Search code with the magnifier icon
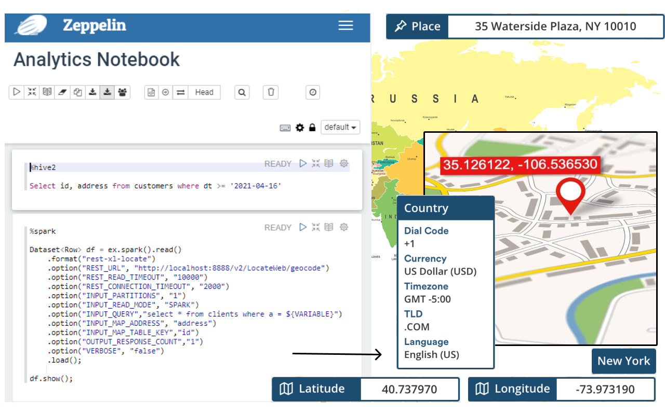This screenshot has height=415, width=665. pyautogui.click(x=242, y=92)
